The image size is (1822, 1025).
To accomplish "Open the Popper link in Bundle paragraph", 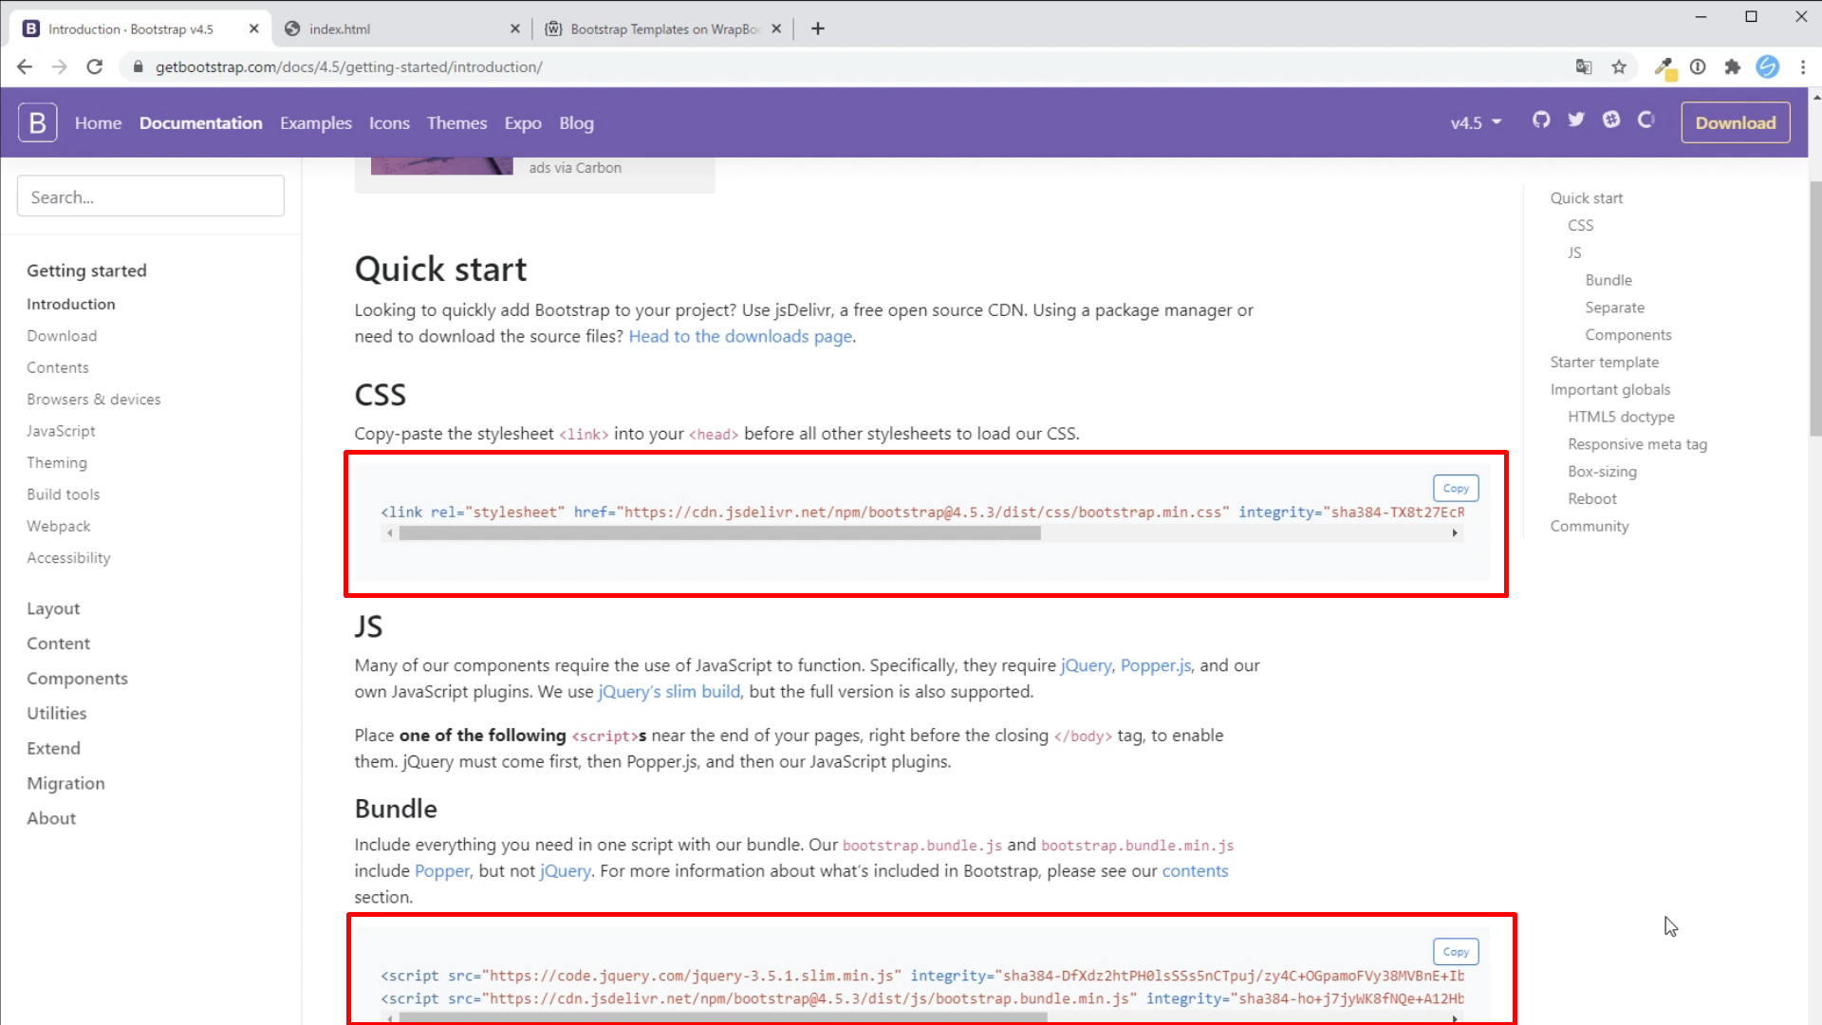I will pyautogui.click(x=442, y=870).
